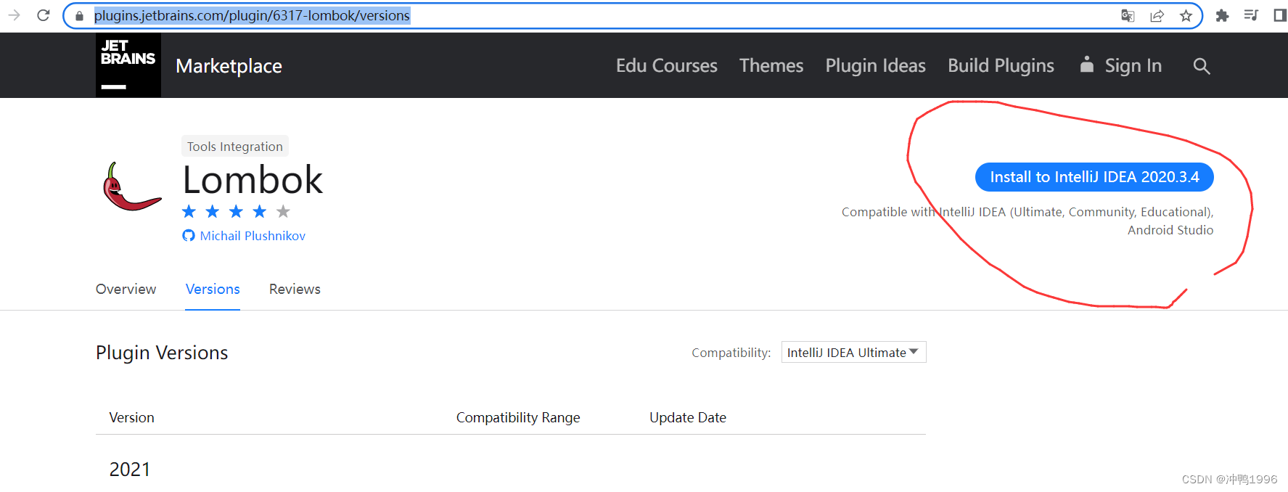
Task: Click the GitHub icon beside Michail Plushnikov
Action: tap(189, 236)
